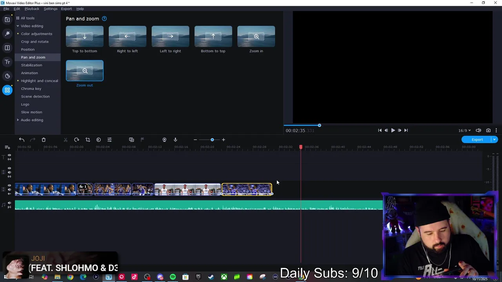Image resolution: width=502 pixels, height=282 pixels.
Task: Open the Transitions panel icon
Action: click(x=7, y=48)
